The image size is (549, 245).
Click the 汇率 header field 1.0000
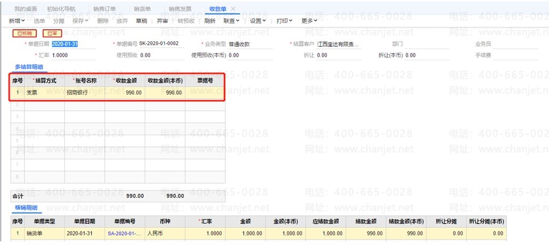click(73, 55)
